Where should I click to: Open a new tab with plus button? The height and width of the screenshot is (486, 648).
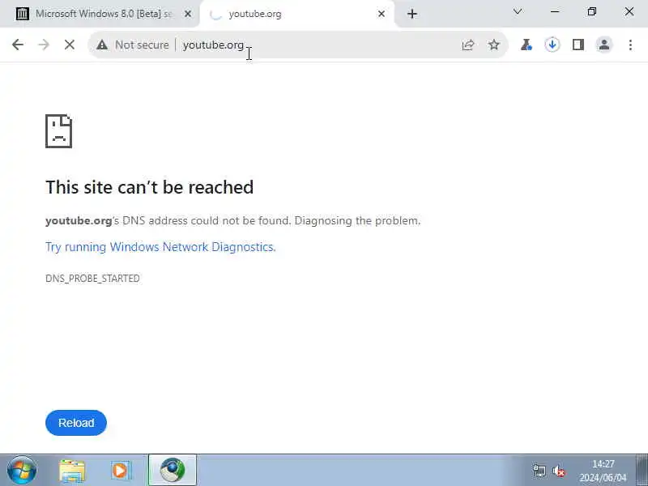point(412,14)
